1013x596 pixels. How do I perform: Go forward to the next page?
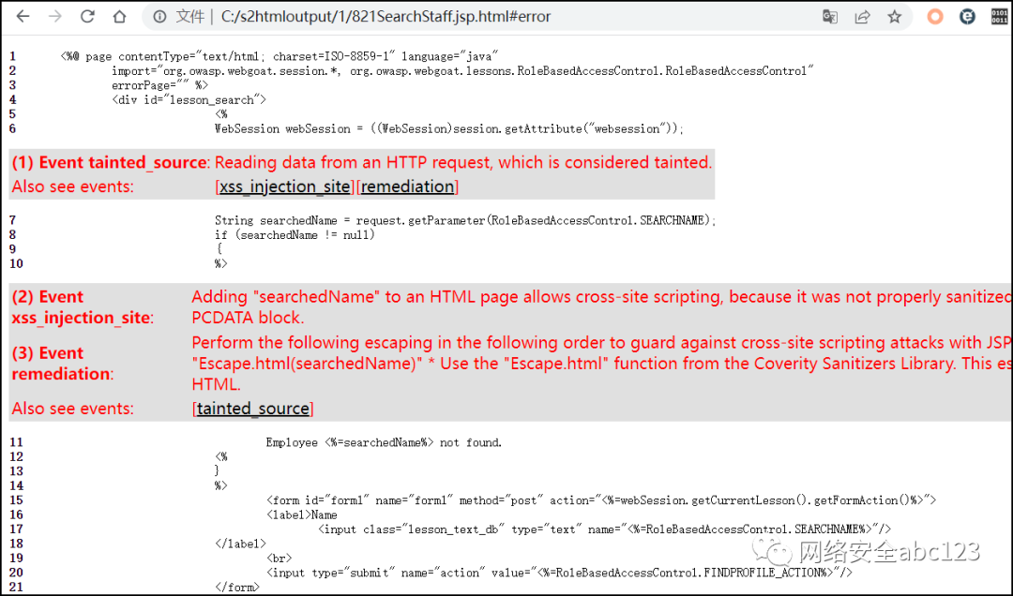click(55, 17)
